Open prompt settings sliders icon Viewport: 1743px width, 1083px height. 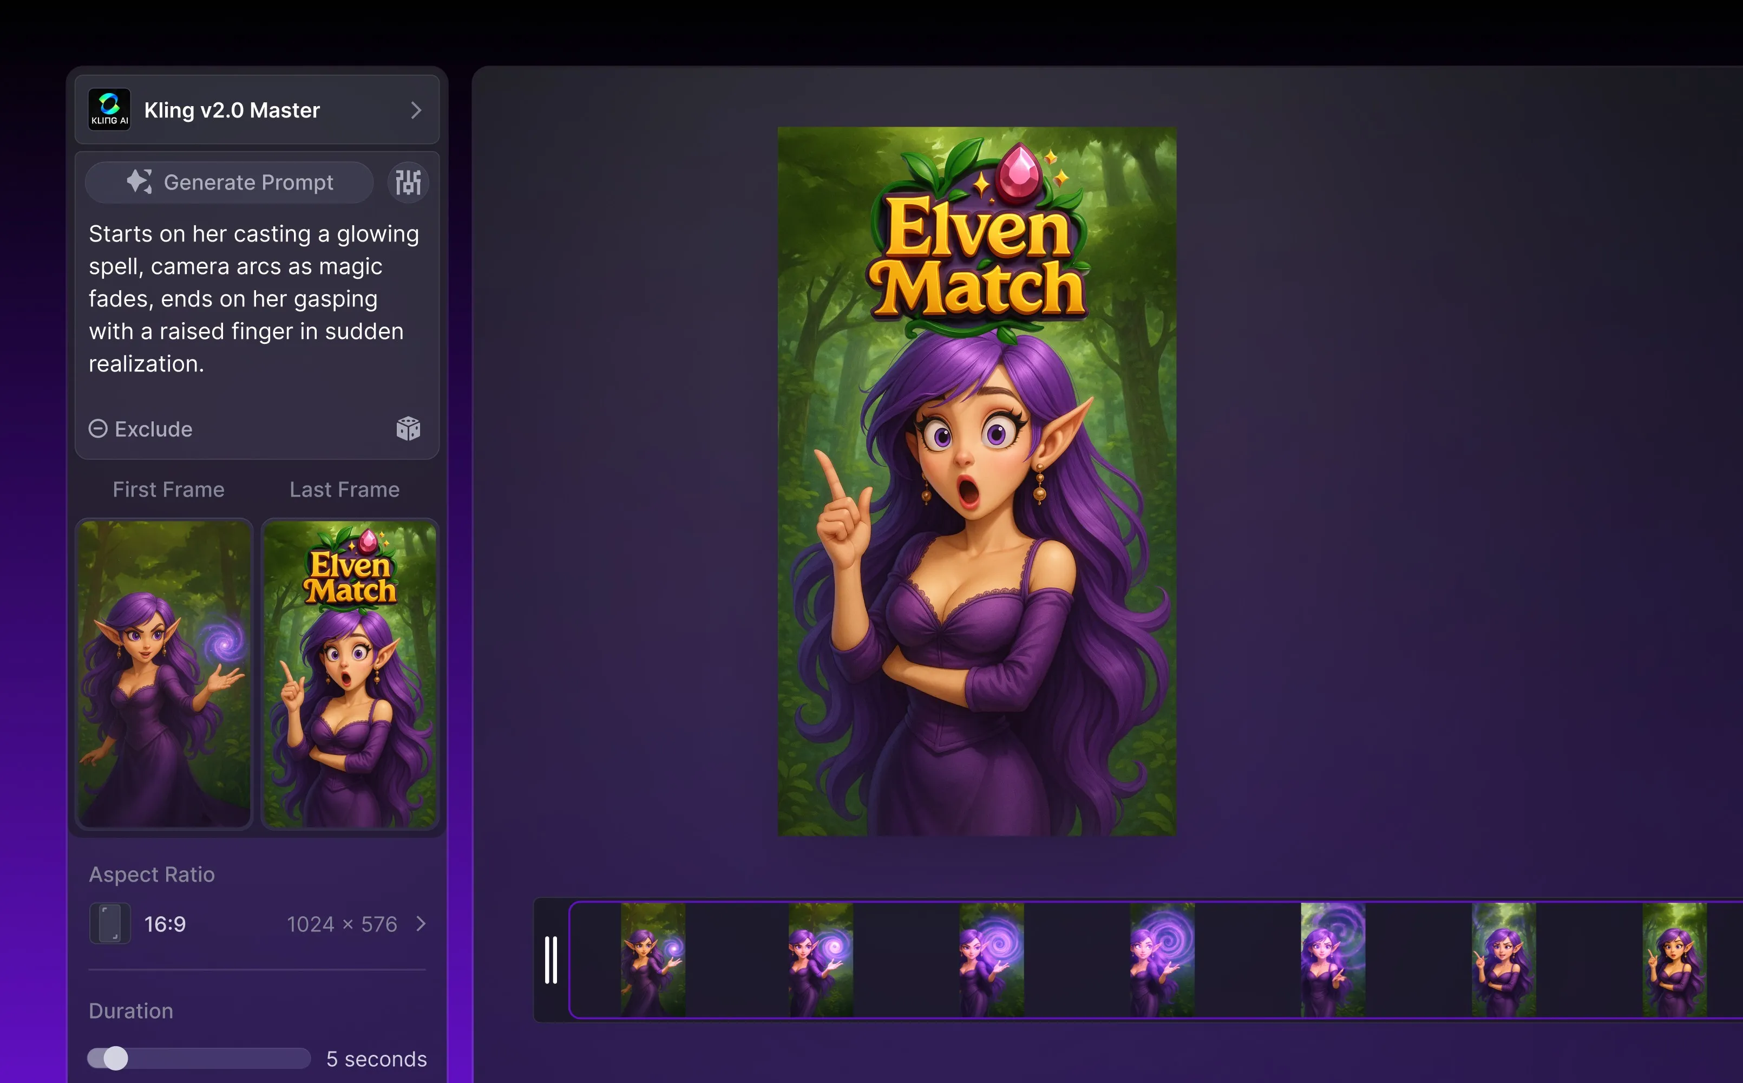point(408,182)
